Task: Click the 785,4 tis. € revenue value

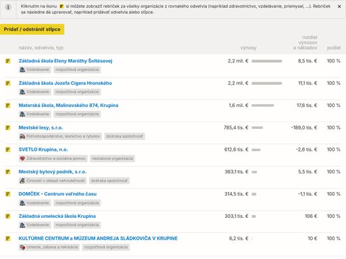Action: (x=236, y=128)
